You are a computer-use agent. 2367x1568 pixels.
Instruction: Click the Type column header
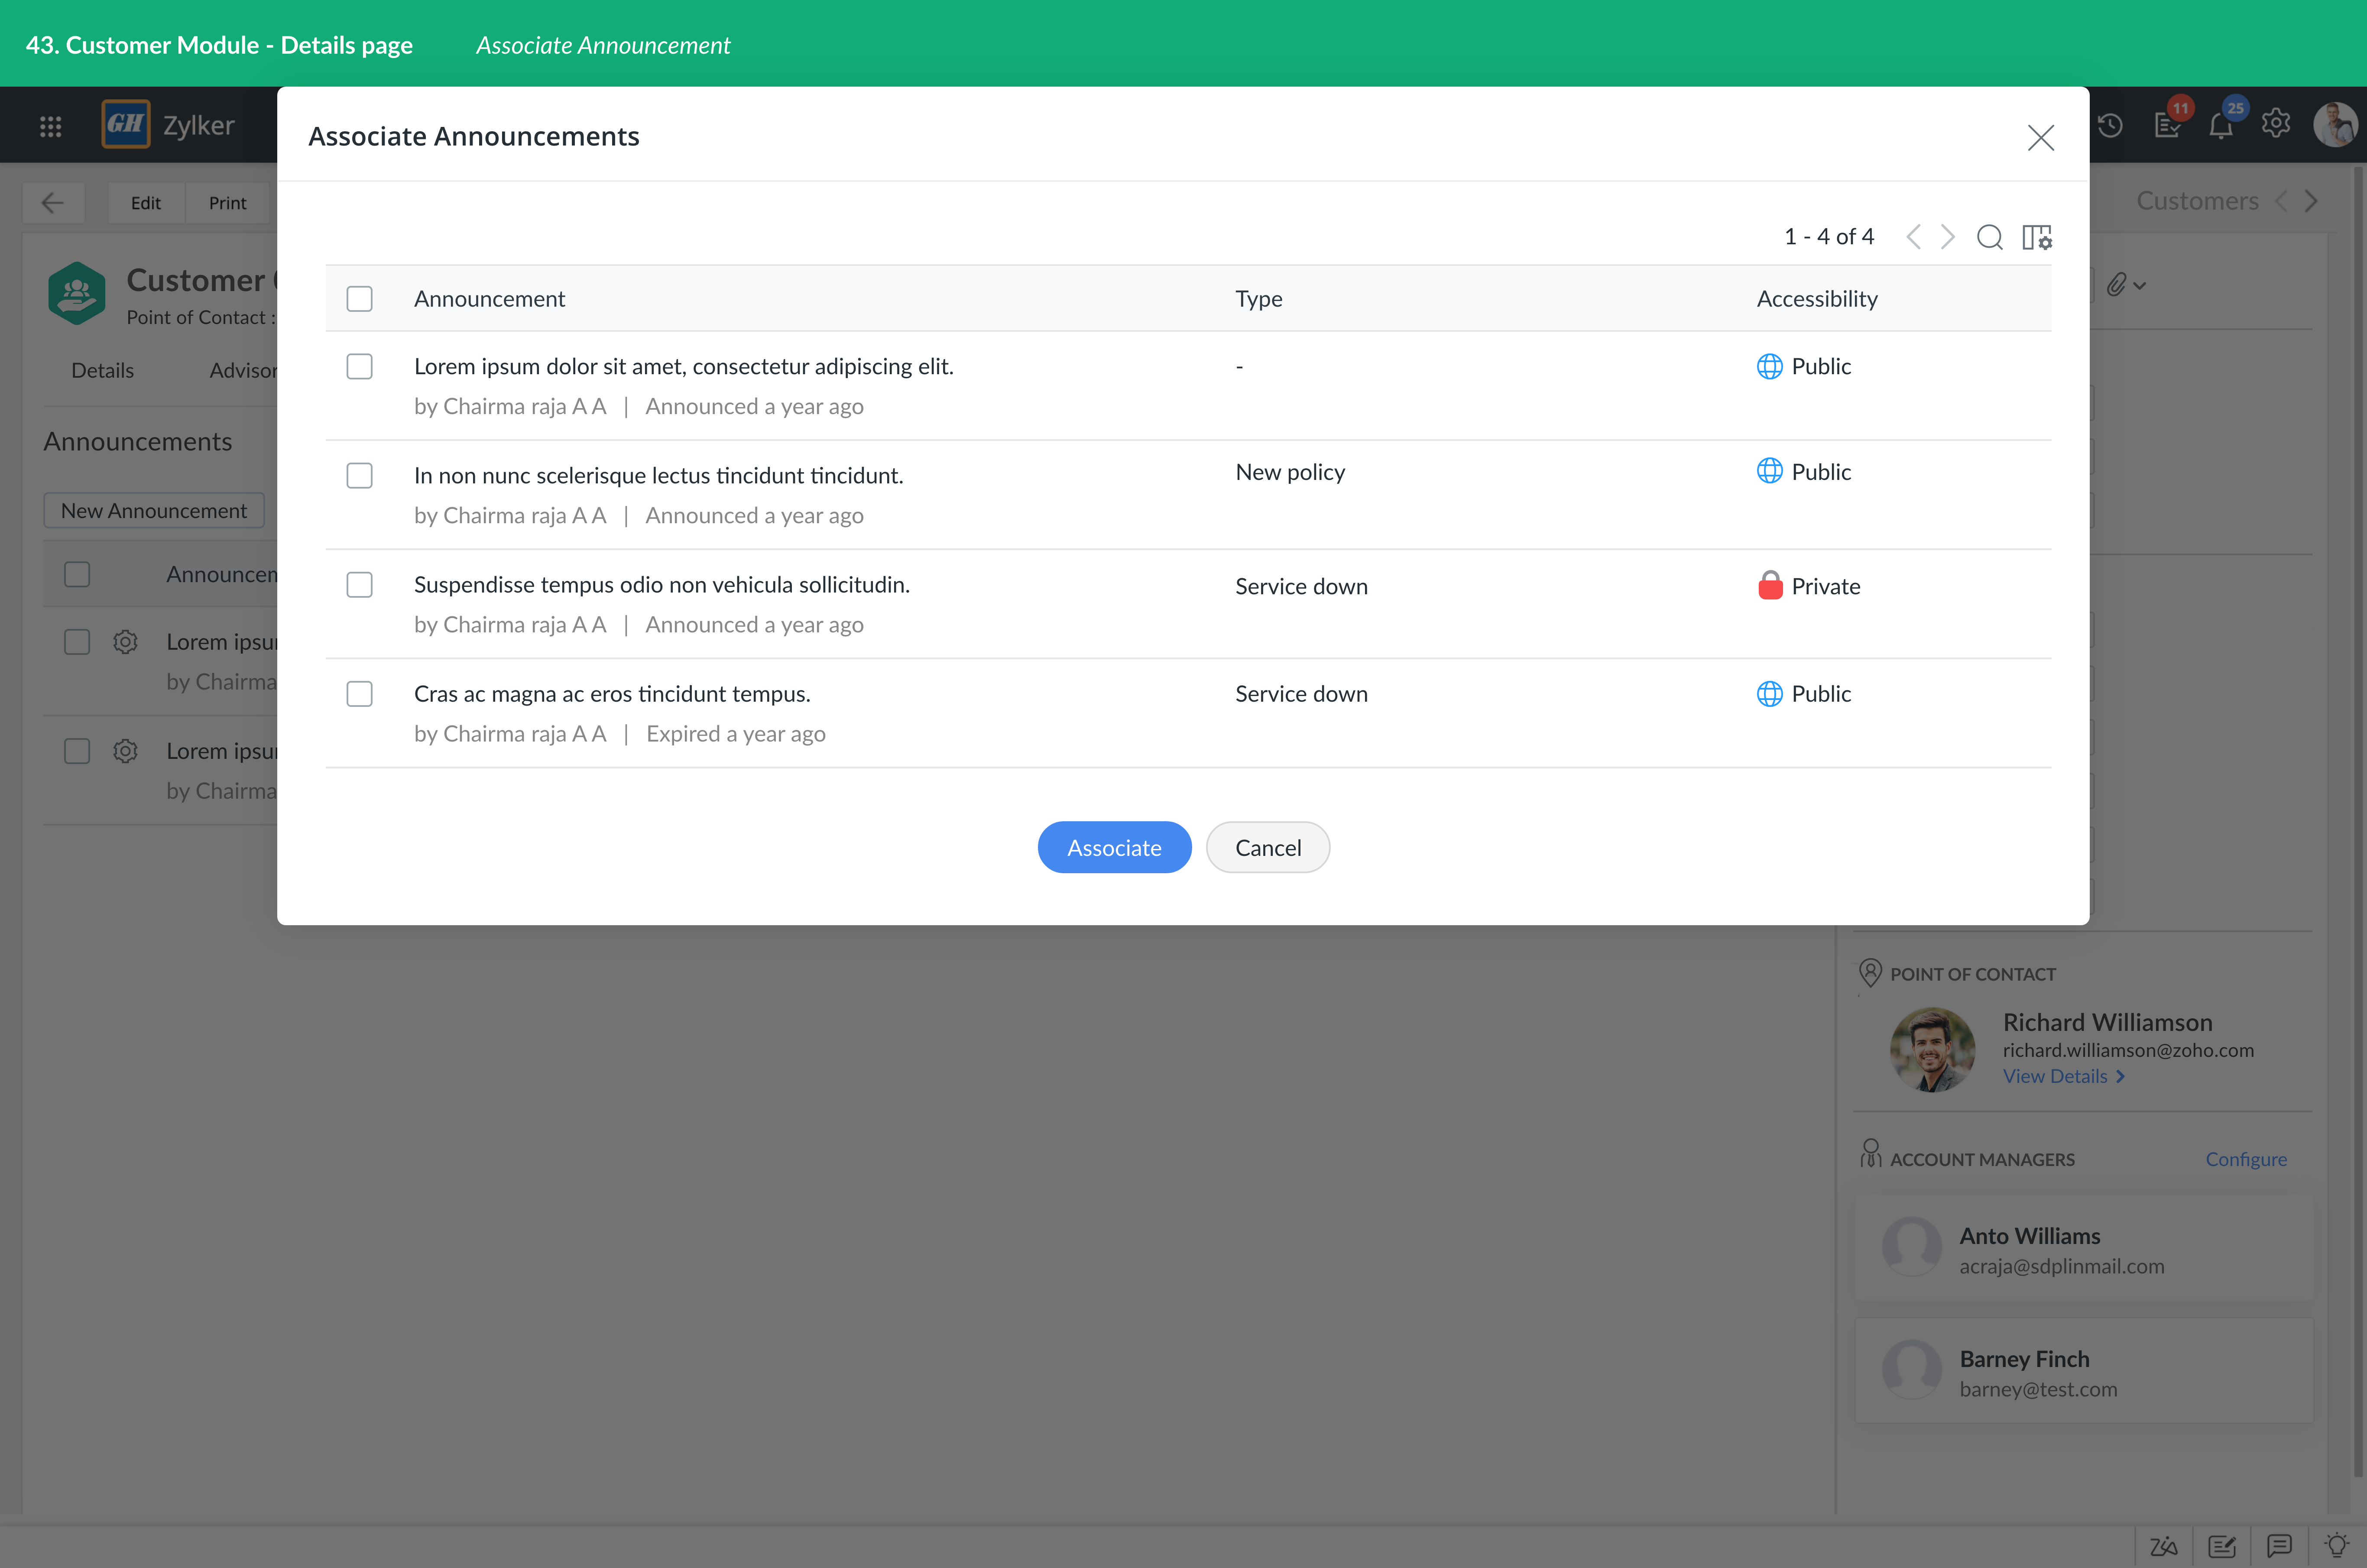[1258, 299]
